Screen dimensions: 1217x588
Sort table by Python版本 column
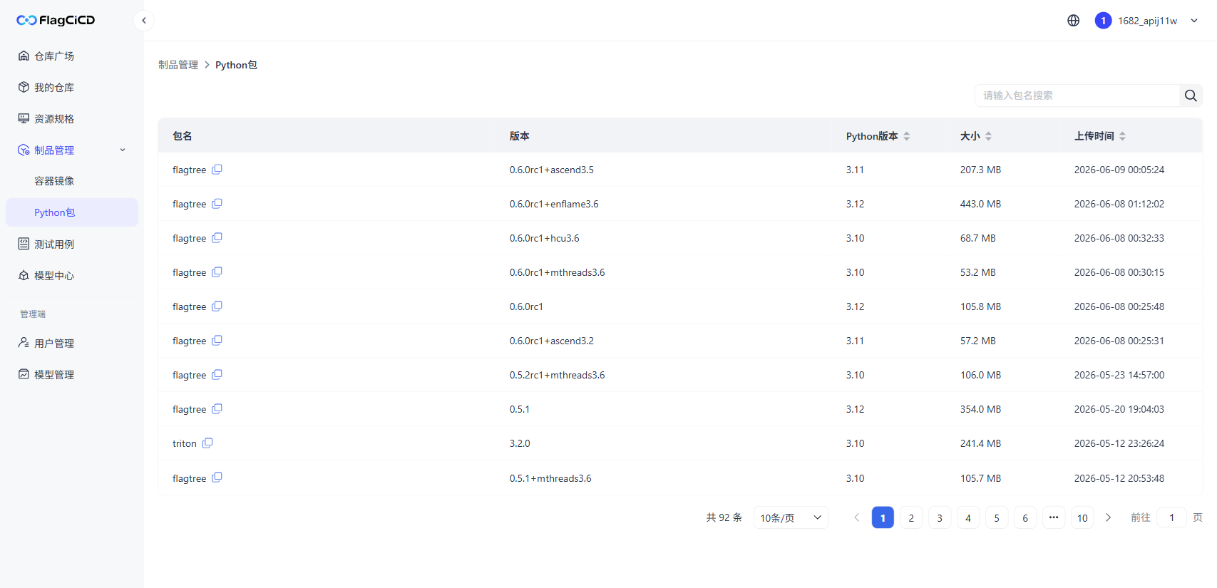[907, 136]
